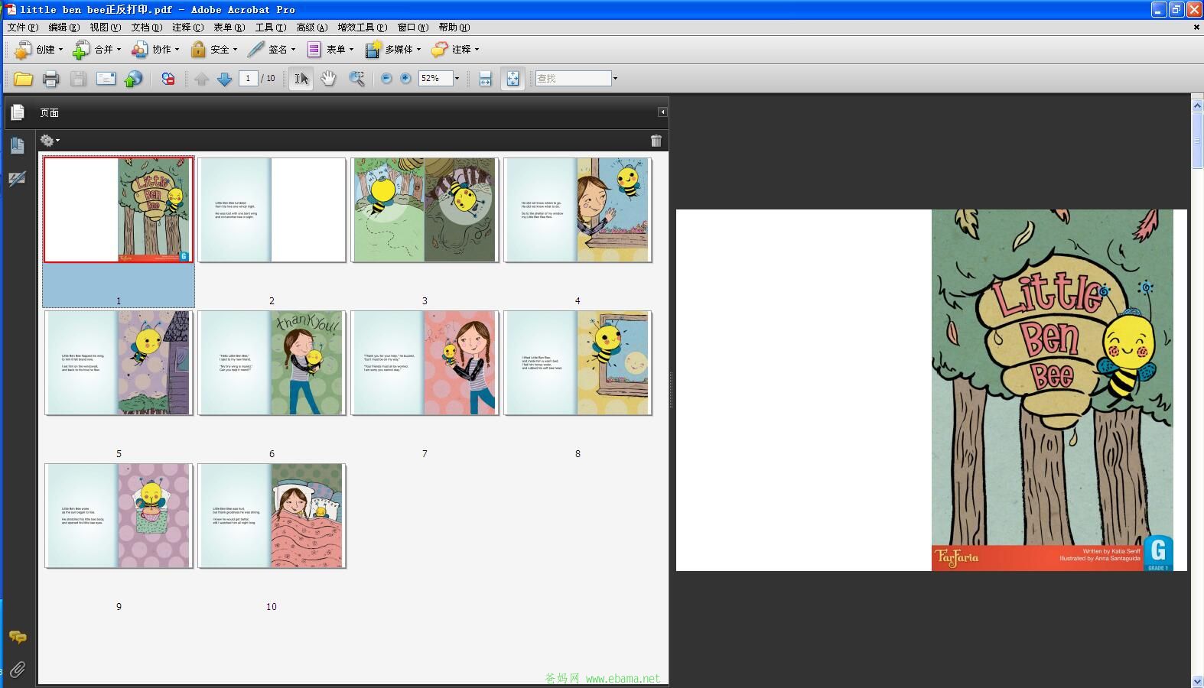
Task: Open the 合并 (Combine) dropdown
Action: point(96,50)
